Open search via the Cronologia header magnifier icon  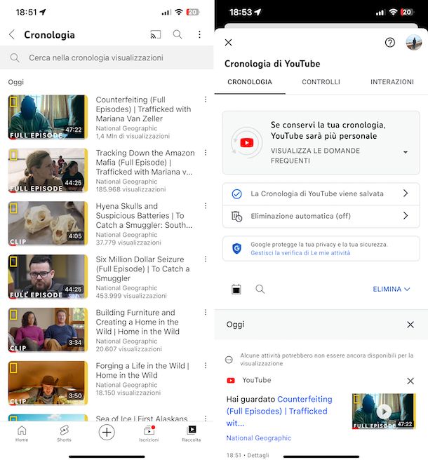[178, 35]
